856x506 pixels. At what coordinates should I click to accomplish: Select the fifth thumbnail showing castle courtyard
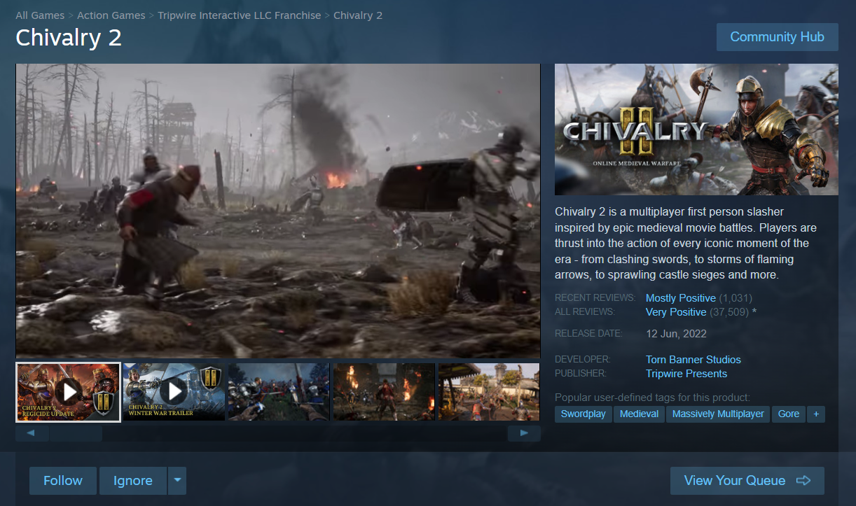pyautogui.click(x=489, y=392)
